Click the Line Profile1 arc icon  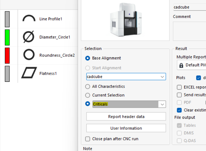(29, 19)
